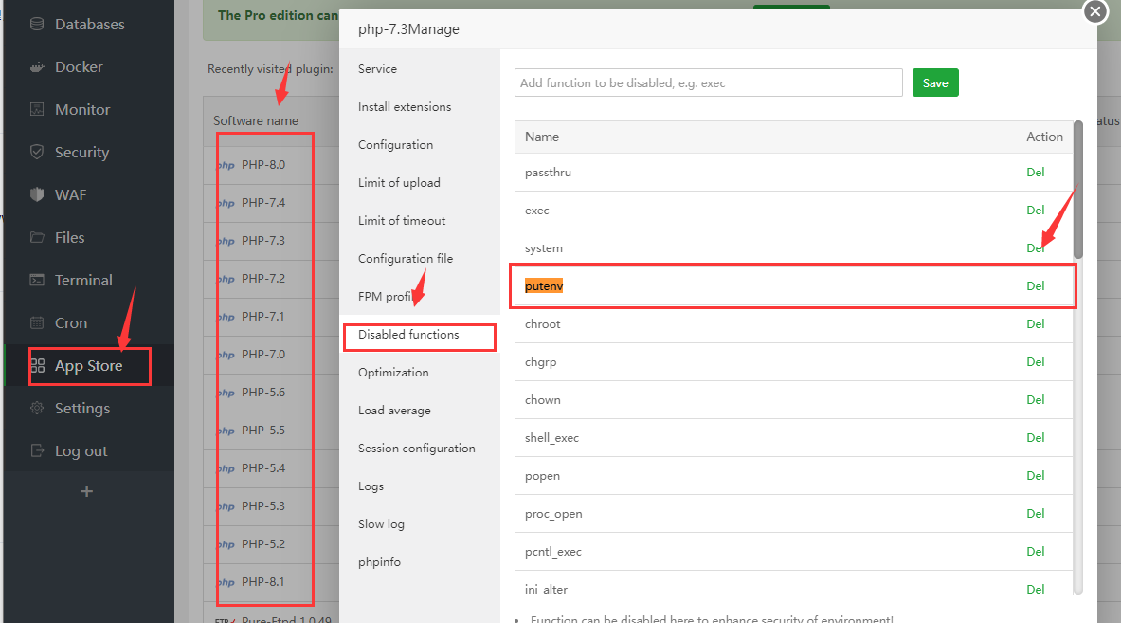Click the Cron calendar icon
This screenshot has width=1121, height=623.
(x=37, y=323)
